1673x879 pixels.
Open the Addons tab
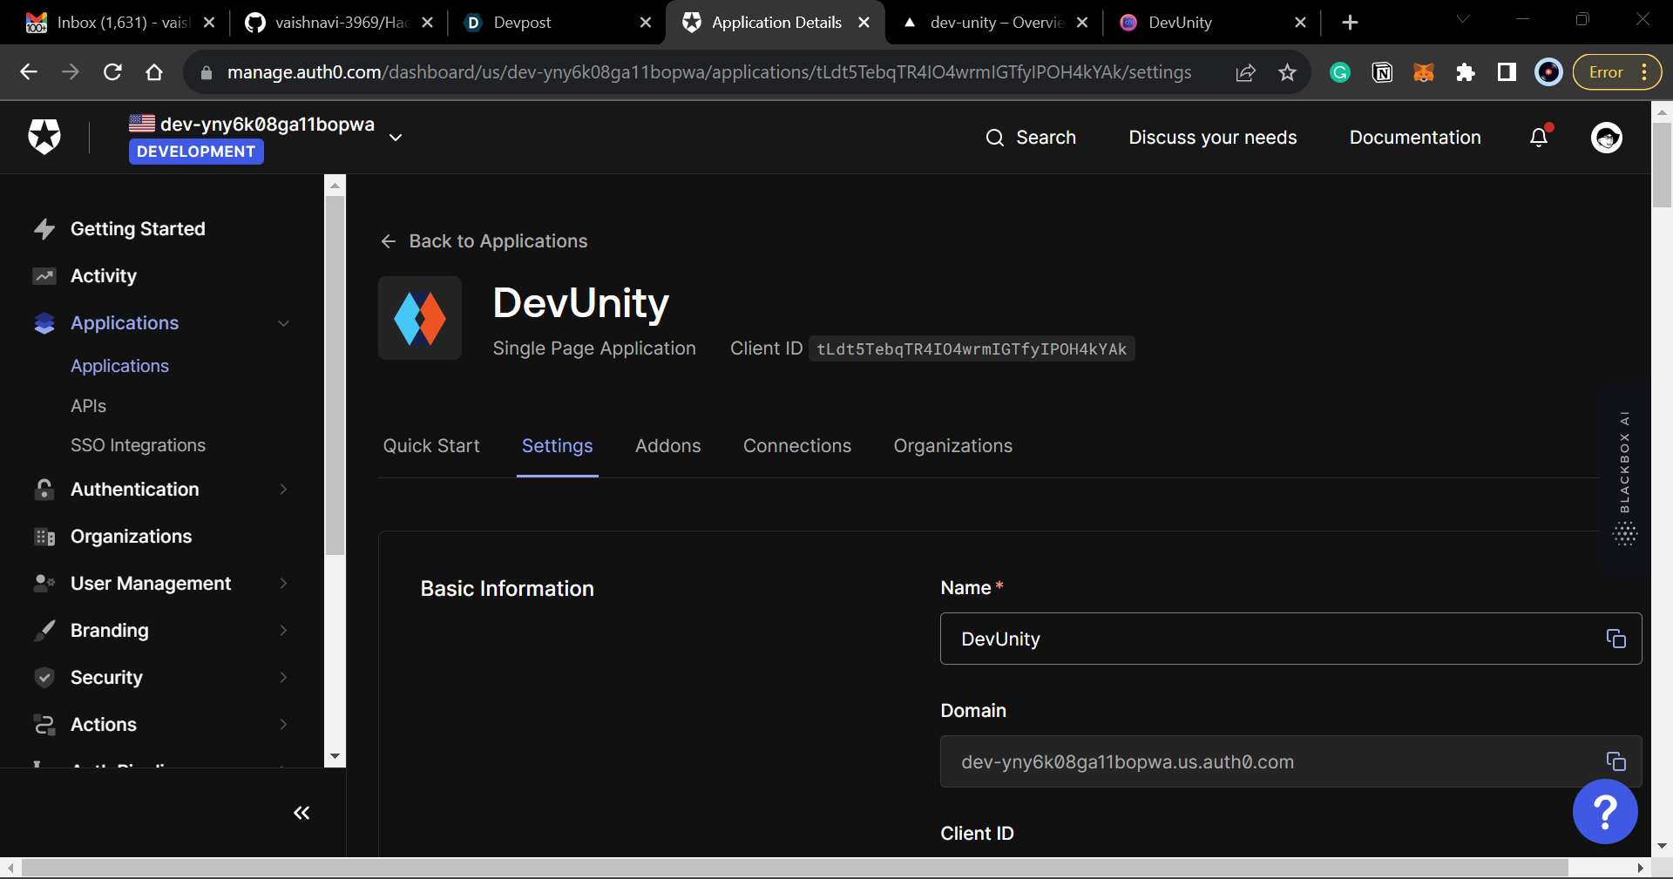(x=668, y=446)
